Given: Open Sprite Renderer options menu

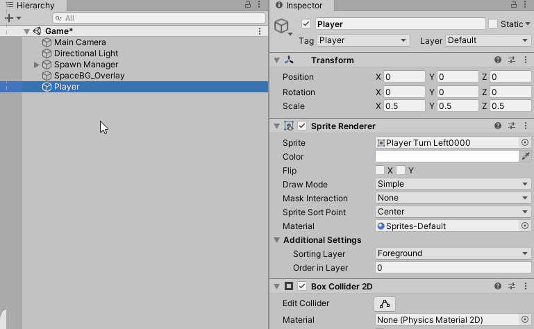Looking at the screenshot, I should (526, 126).
